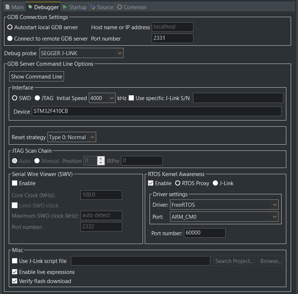Open the Initial Speed 4000 dropdown

(102, 98)
